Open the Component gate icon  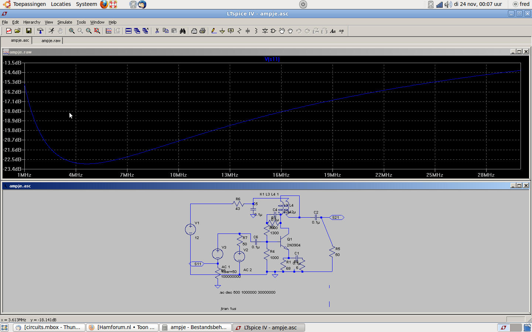[273, 31]
